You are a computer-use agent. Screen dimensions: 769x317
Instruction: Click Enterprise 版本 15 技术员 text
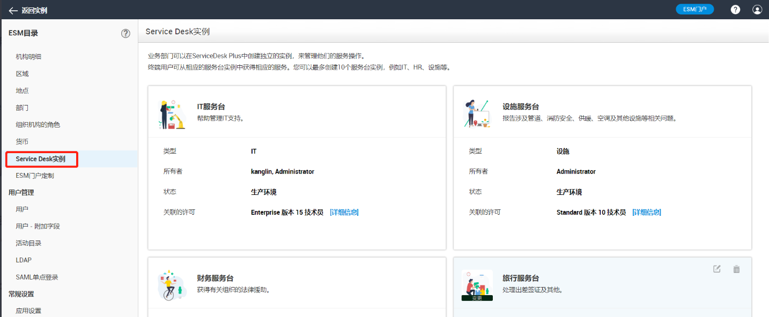(287, 213)
